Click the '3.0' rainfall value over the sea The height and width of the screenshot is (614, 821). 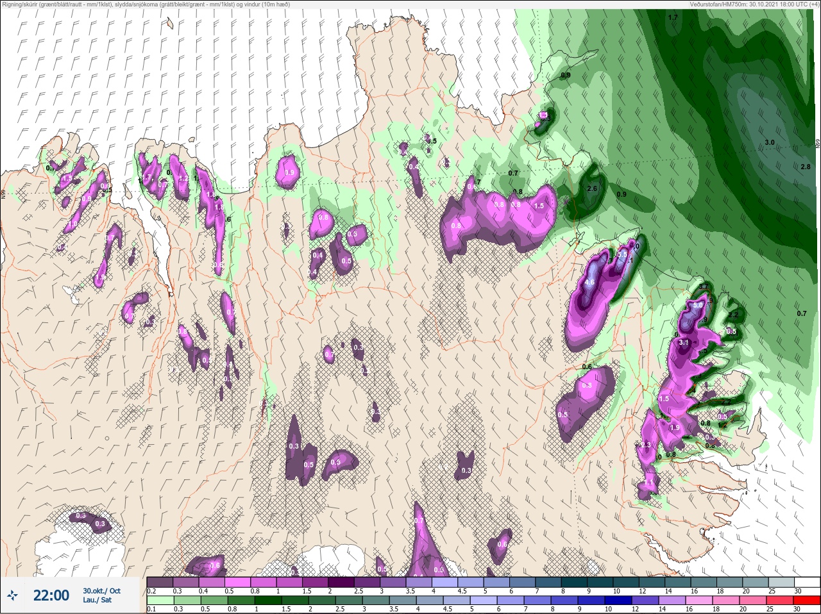(x=770, y=142)
